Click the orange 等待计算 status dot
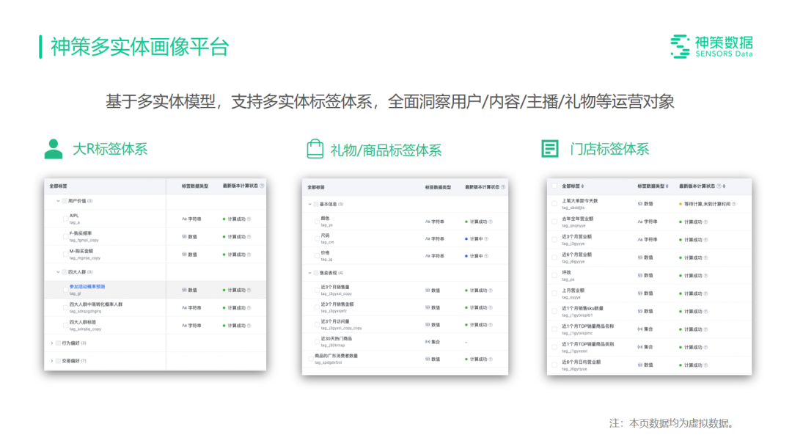Viewport: 792px width, 446px height. click(681, 203)
